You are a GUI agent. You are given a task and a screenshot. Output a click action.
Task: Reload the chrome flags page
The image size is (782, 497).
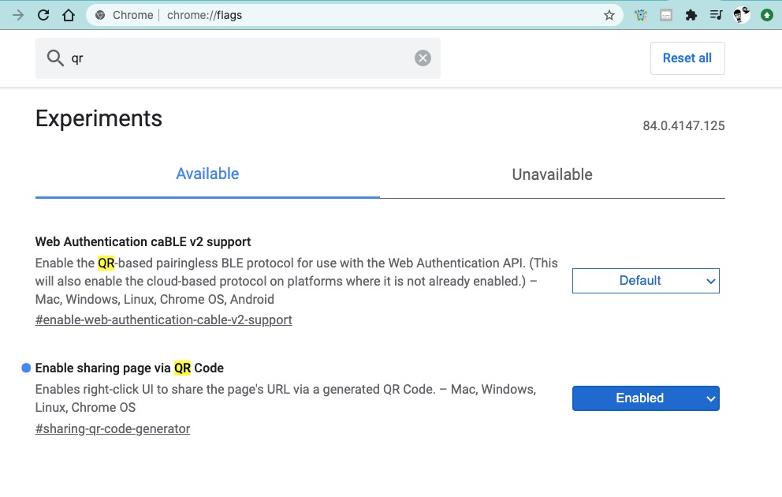pyautogui.click(x=43, y=15)
